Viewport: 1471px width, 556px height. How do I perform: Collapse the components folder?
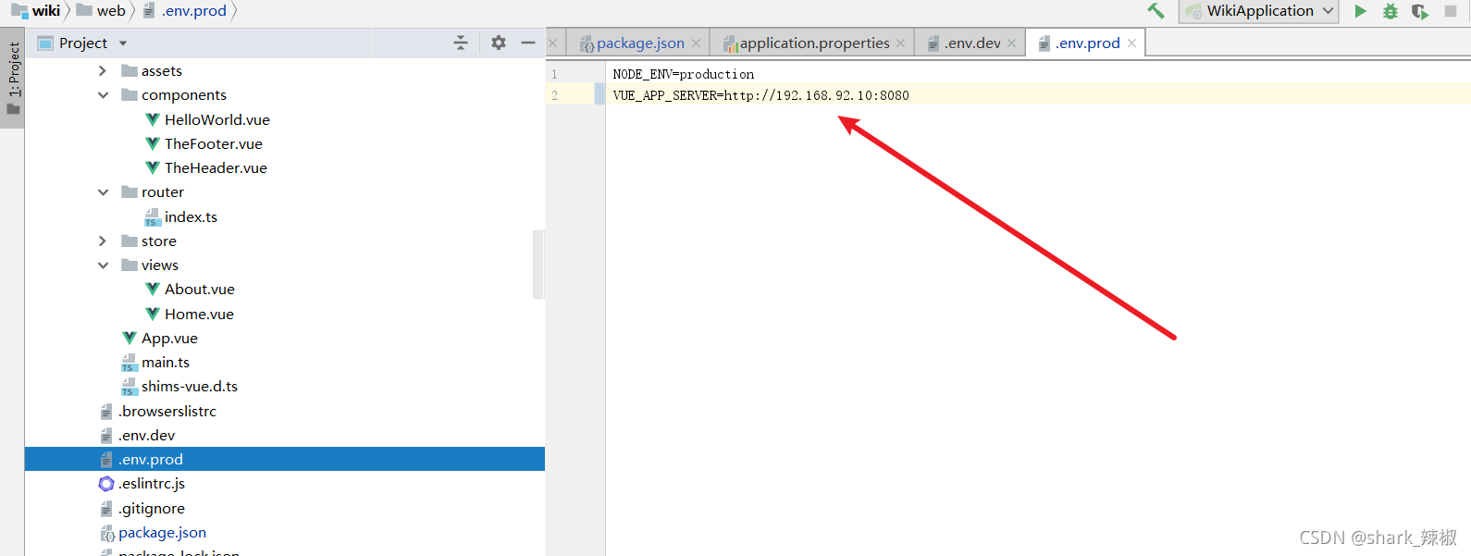103,95
